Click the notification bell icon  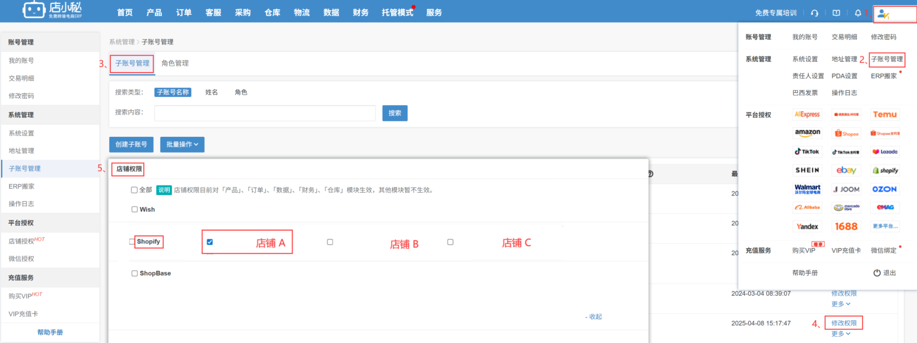[858, 13]
